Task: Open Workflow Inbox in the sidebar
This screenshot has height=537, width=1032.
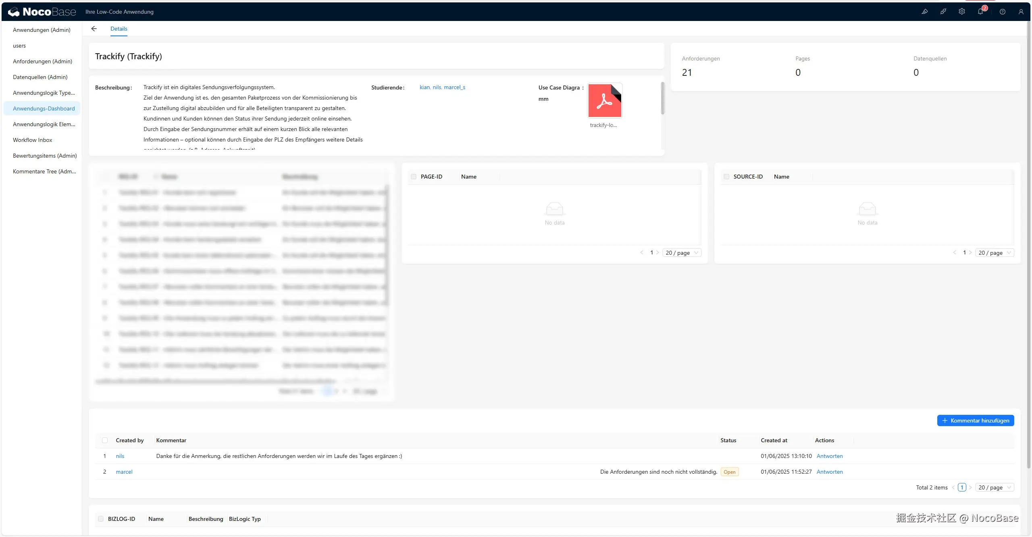Action: click(x=33, y=140)
